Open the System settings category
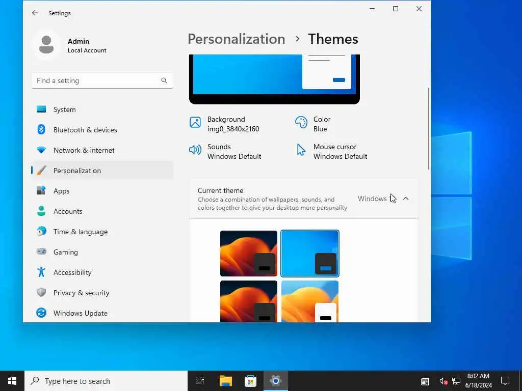 [102, 109]
